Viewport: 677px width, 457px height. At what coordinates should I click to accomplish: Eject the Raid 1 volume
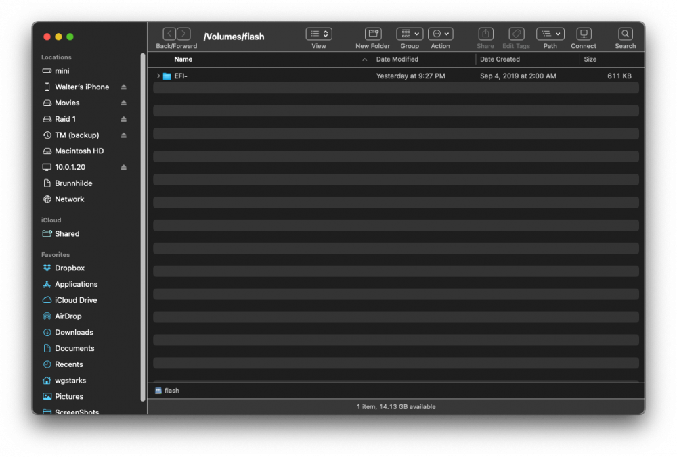(x=123, y=118)
